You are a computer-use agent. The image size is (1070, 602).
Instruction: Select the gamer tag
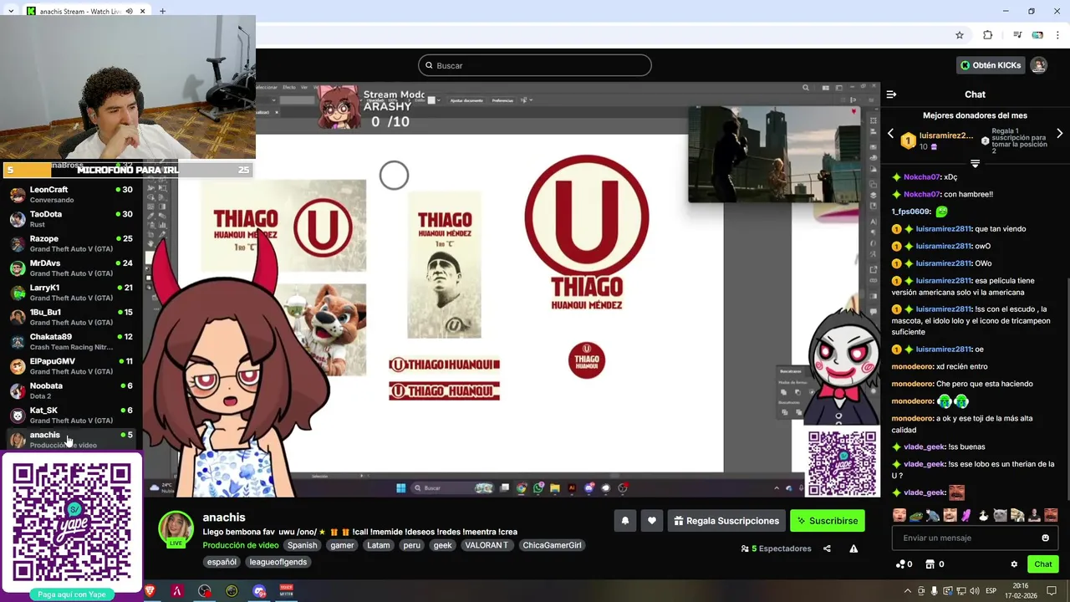(342, 545)
